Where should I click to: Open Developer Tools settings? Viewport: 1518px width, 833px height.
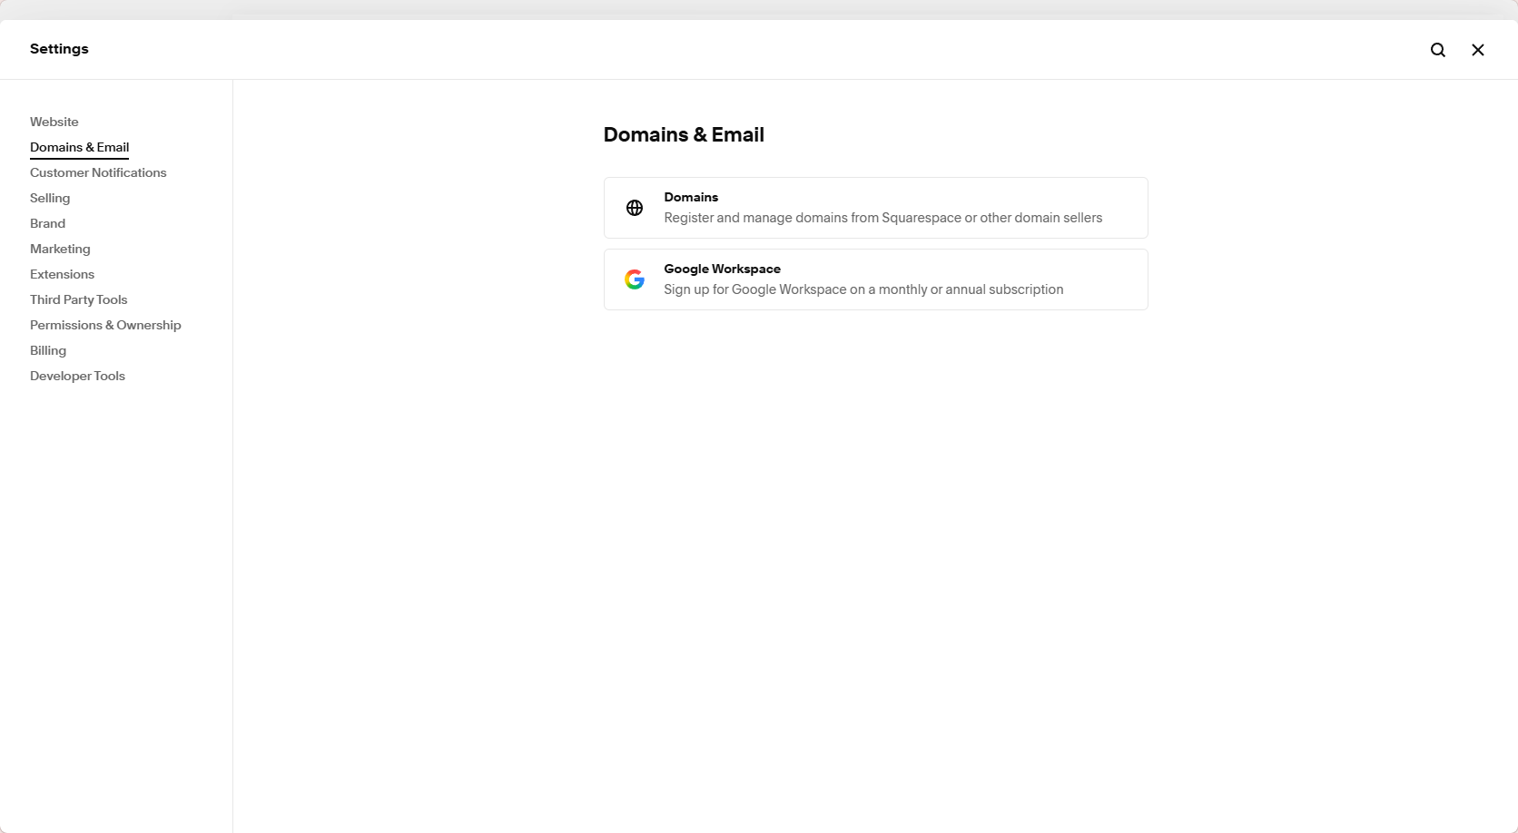(77, 376)
